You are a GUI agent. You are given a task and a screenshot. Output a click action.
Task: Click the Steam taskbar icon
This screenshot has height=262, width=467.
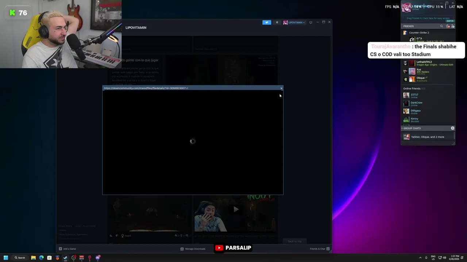tap(65, 258)
